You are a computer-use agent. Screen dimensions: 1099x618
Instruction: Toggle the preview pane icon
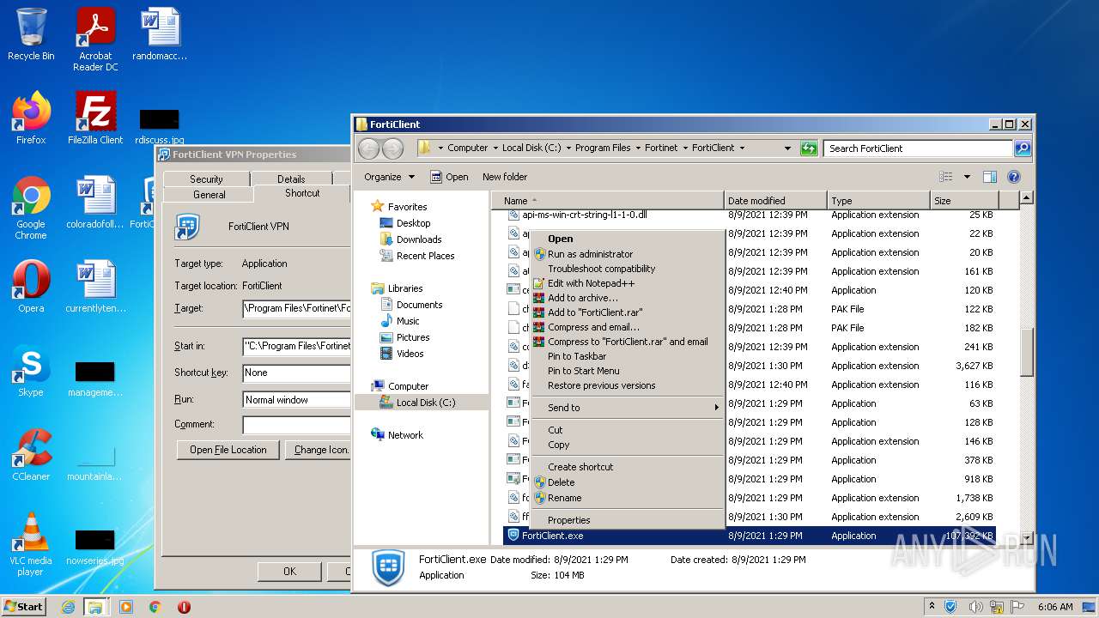989,177
